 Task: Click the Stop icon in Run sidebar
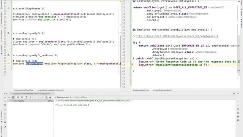pyautogui.click(x=5, y=110)
